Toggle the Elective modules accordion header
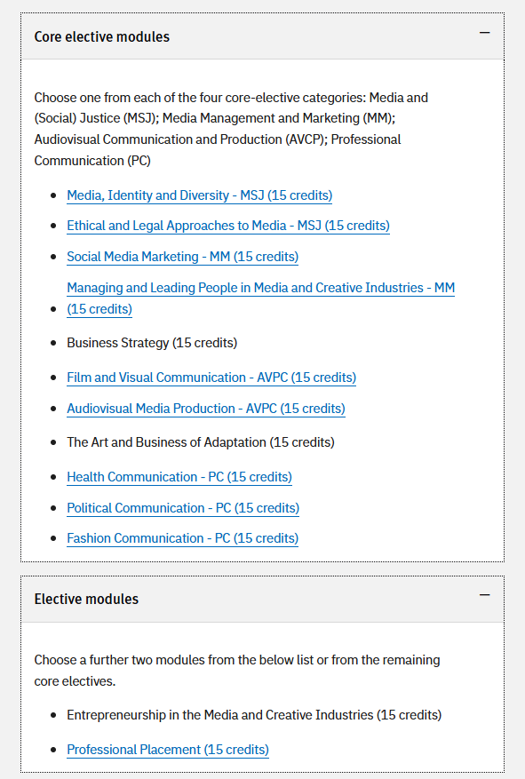 pos(262,600)
